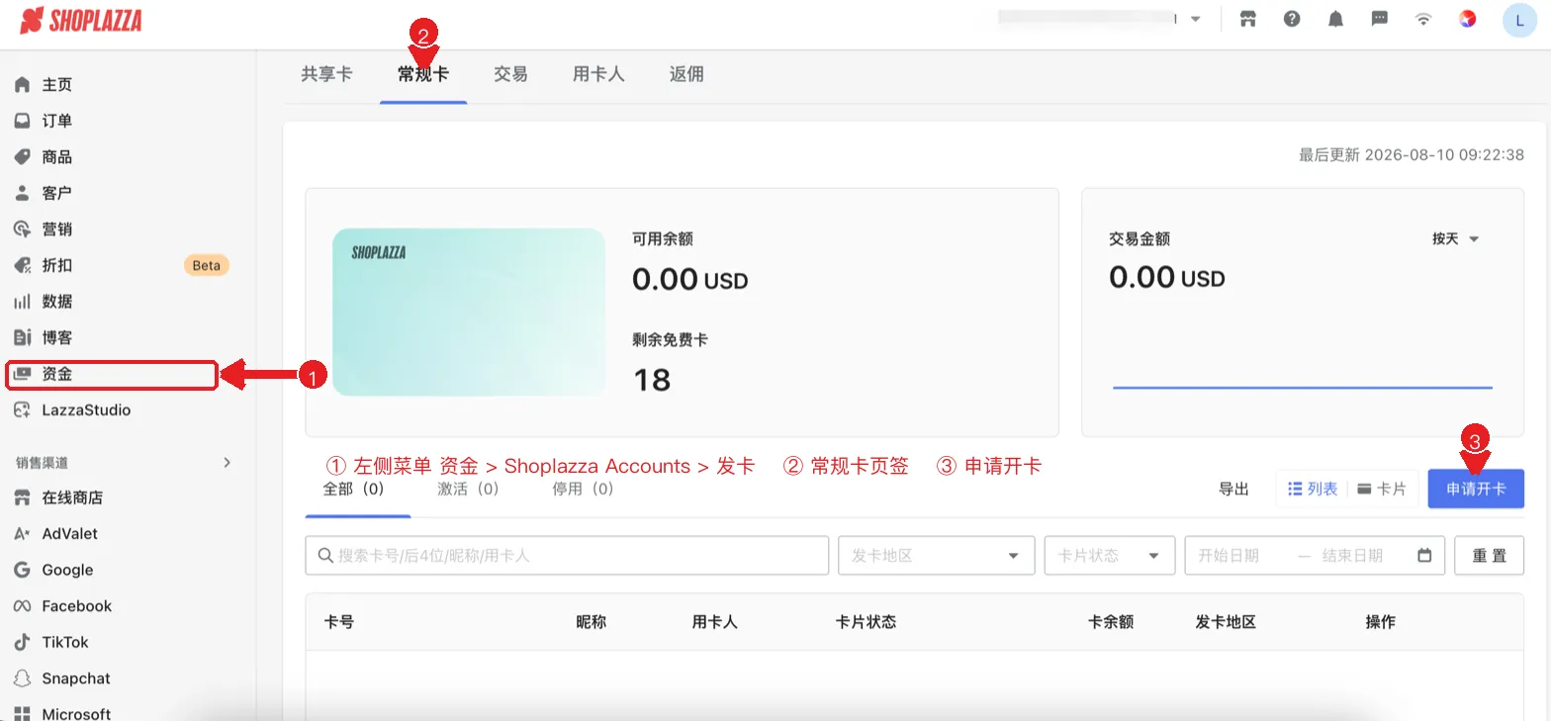Switch to the 常规卡 tab

pyautogui.click(x=423, y=74)
